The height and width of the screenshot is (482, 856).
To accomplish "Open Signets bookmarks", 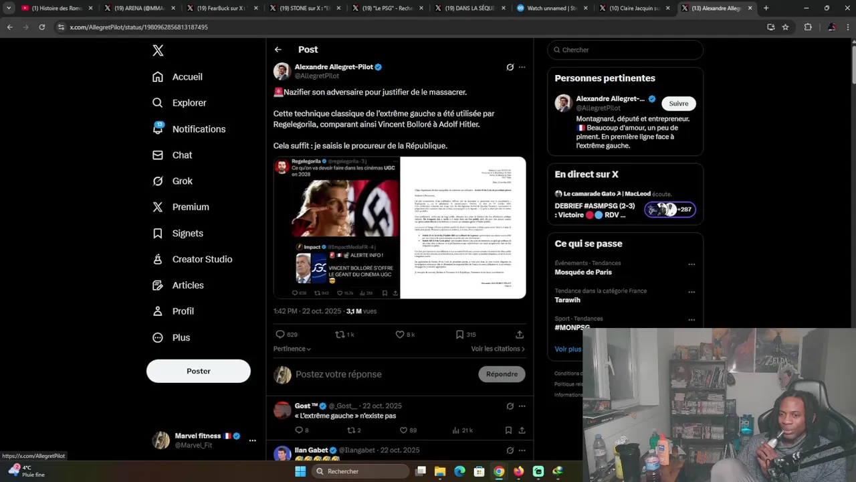I will pyautogui.click(x=178, y=234).
